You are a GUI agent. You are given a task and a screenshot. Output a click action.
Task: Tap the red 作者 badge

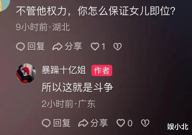(x=102, y=70)
